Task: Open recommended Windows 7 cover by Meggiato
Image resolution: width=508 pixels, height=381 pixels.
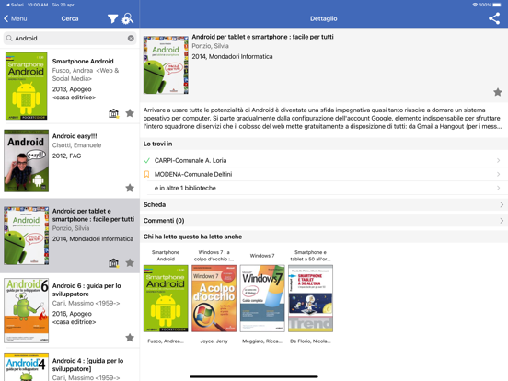Action: tap(262, 298)
